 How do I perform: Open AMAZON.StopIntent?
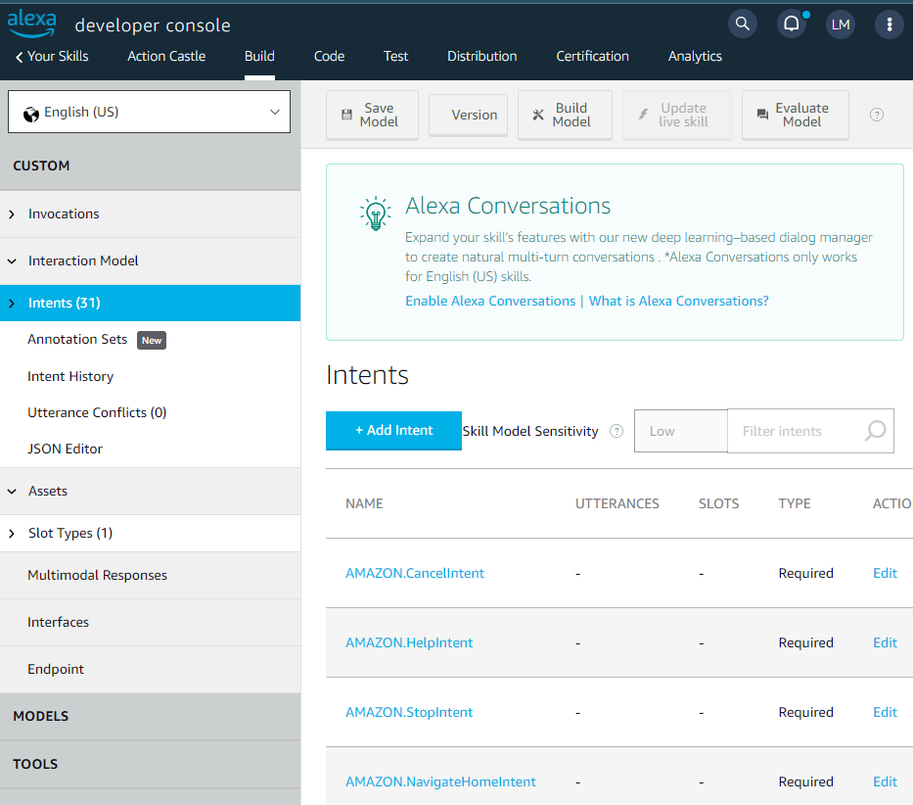tap(409, 712)
